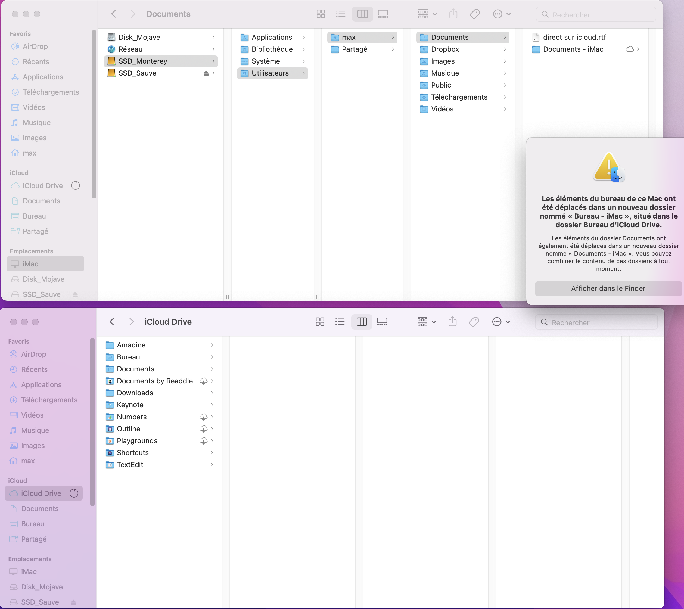Click share icon in iCloud Drive window

pos(452,322)
